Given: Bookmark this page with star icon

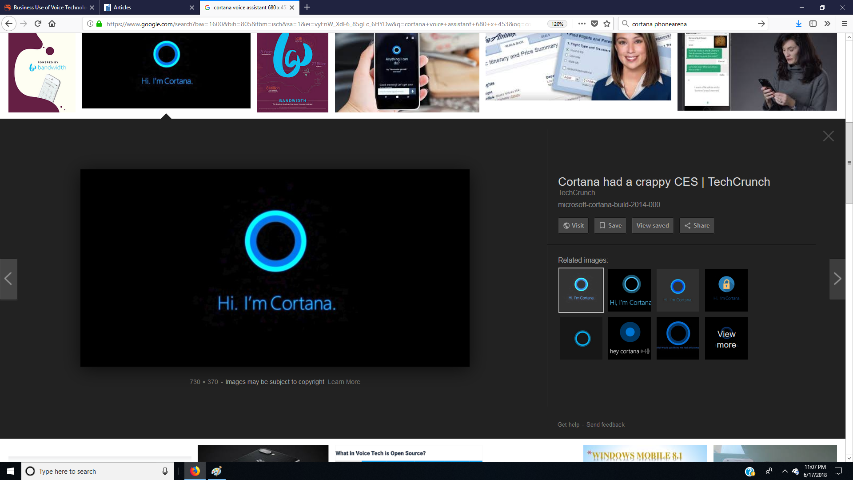Looking at the screenshot, I should tap(607, 24).
